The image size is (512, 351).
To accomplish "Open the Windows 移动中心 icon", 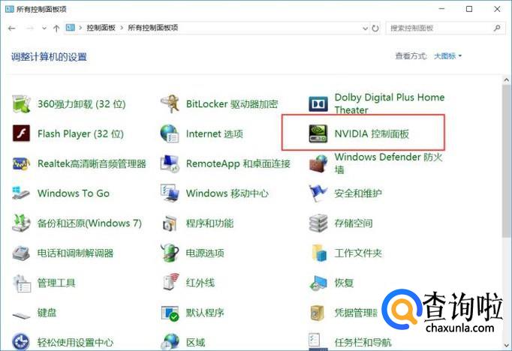I will (x=170, y=193).
